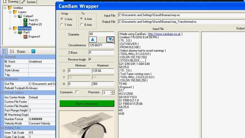
Task: Click the Layers folder icon
Action: click(x=15, y=12)
